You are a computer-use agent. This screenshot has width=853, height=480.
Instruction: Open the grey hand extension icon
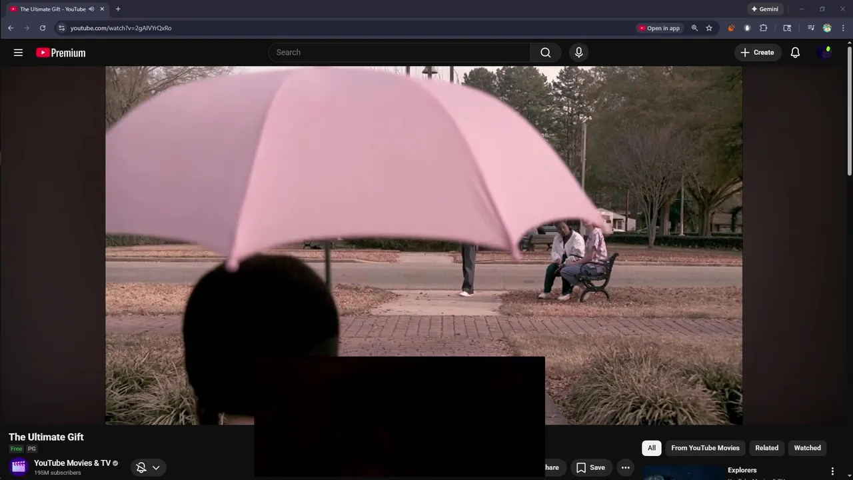pos(747,28)
